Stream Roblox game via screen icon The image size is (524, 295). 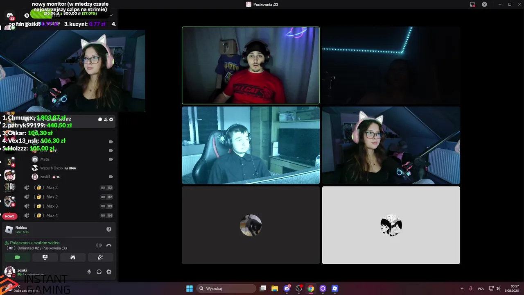click(109, 229)
